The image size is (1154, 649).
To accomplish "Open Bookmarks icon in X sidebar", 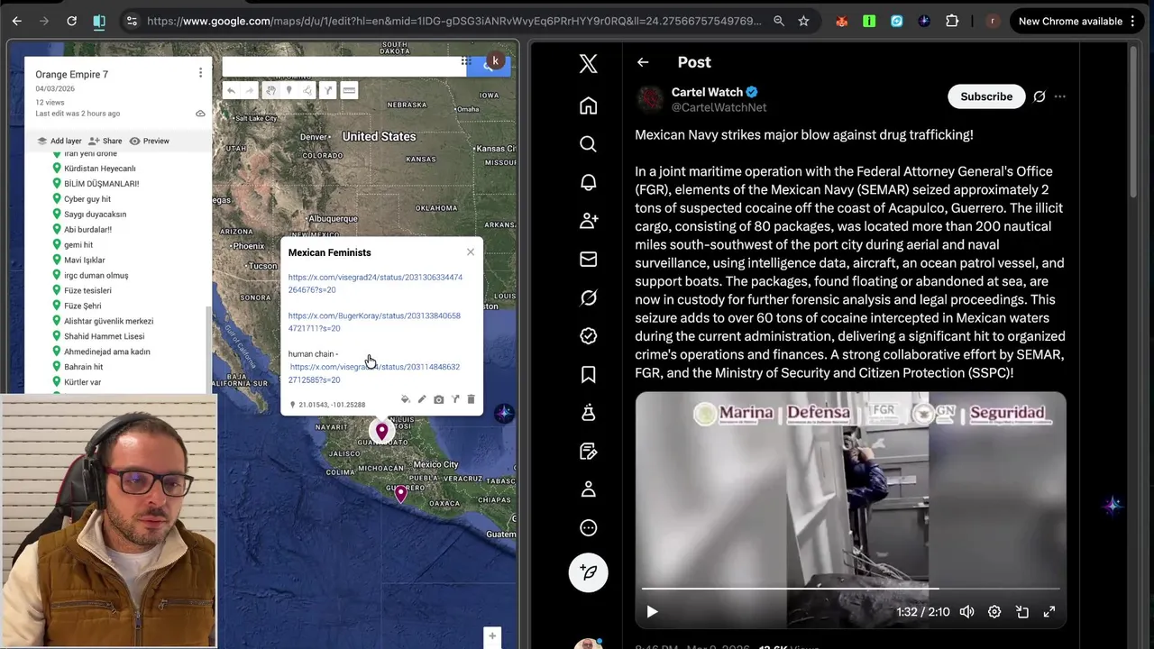I will 588,374.
